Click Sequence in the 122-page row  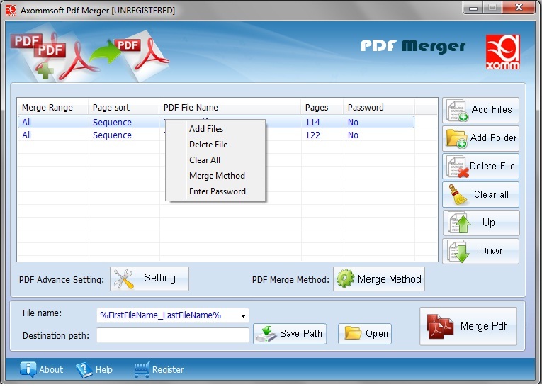tap(112, 135)
